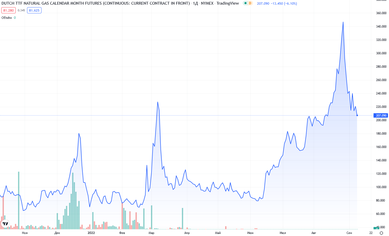Click the TradingView logo badge

(x=5, y=224)
